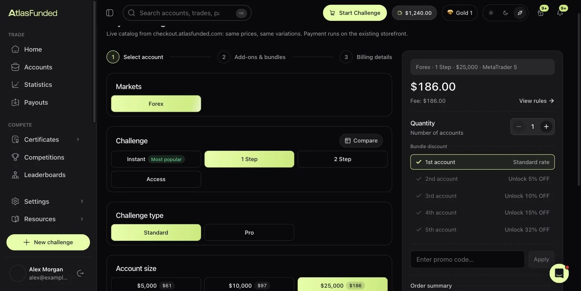The image size is (581, 291).
Task: Switch to dark theme moon icon
Action: 505,13
